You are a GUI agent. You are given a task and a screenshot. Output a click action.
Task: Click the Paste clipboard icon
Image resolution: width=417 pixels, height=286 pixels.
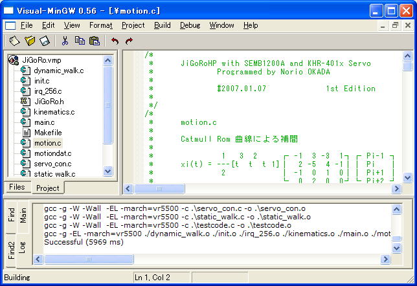click(x=94, y=41)
